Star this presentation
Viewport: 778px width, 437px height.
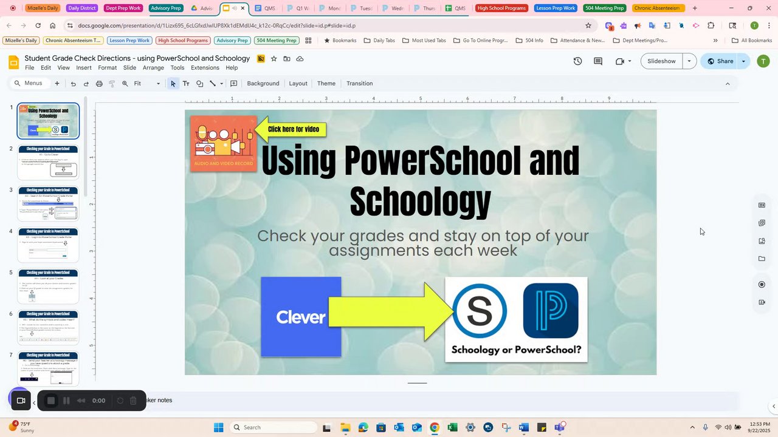coord(274,59)
